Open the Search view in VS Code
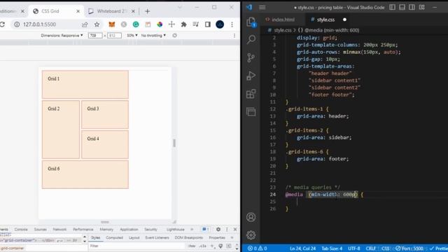 tap(251, 39)
